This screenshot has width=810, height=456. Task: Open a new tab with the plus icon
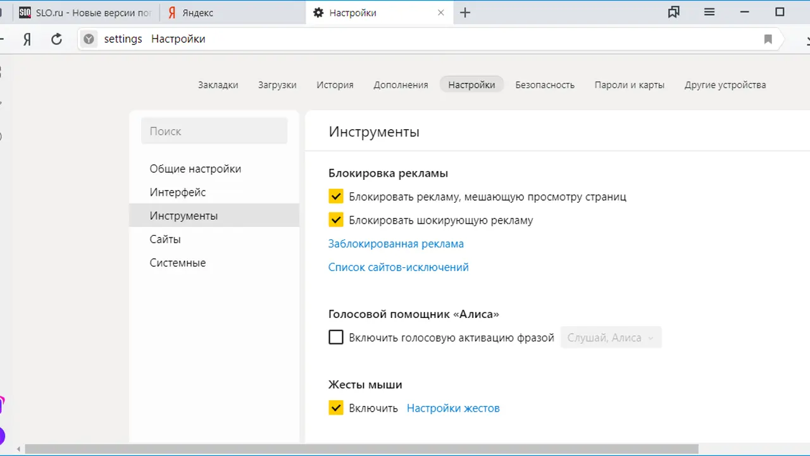465,13
